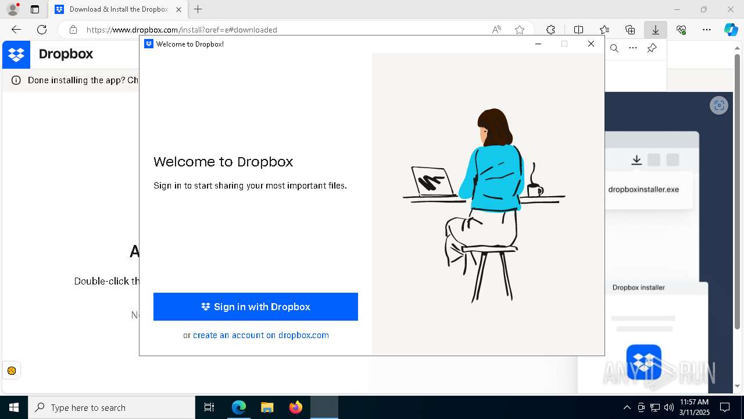Click the Welcome to Dropbox heading
The height and width of the screenshot is (419, 744).
tap(223, 162)
